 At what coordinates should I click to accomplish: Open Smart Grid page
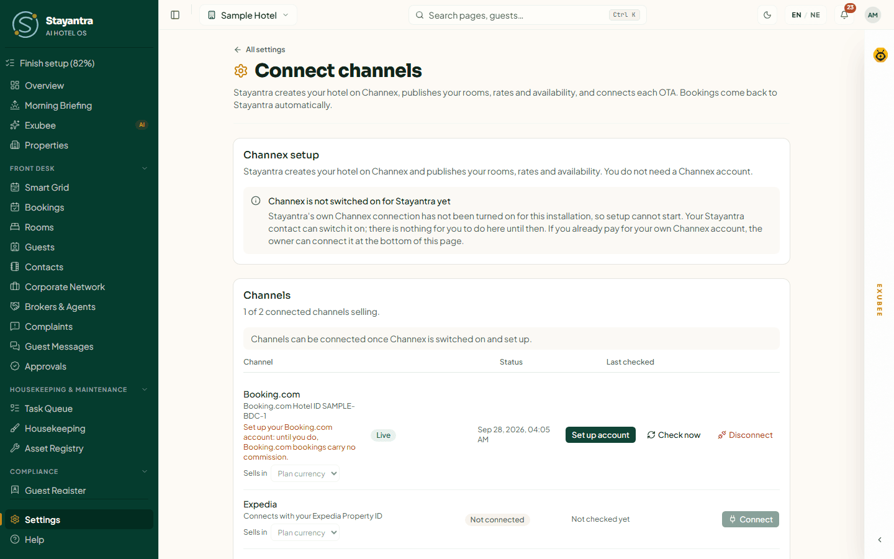(x=79, y=188)
